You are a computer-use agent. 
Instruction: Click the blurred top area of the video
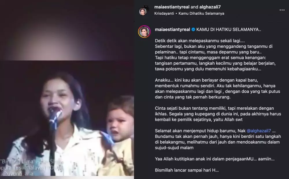(67, 30)
